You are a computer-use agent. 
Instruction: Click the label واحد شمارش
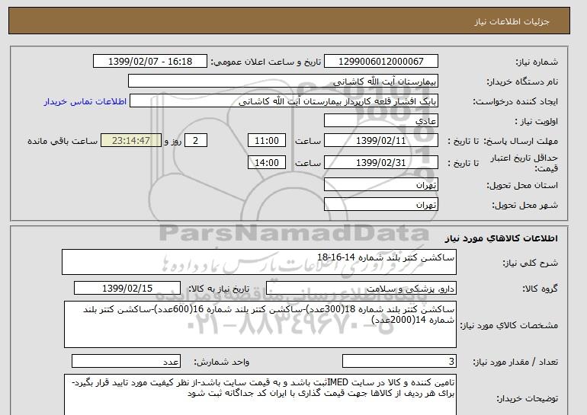(x=222, y=362)
